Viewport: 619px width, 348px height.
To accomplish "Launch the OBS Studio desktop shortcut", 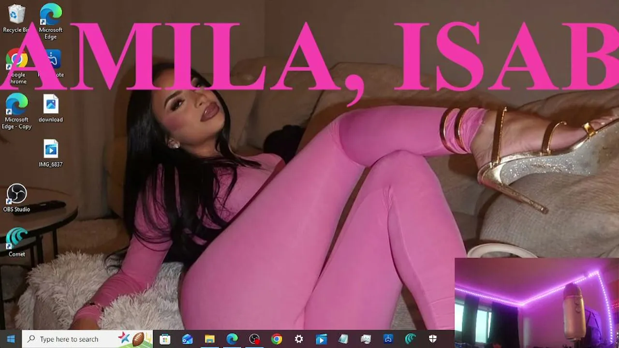I will [16, 198].
